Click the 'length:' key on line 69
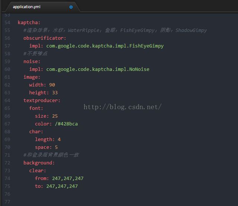 [45, 140]
